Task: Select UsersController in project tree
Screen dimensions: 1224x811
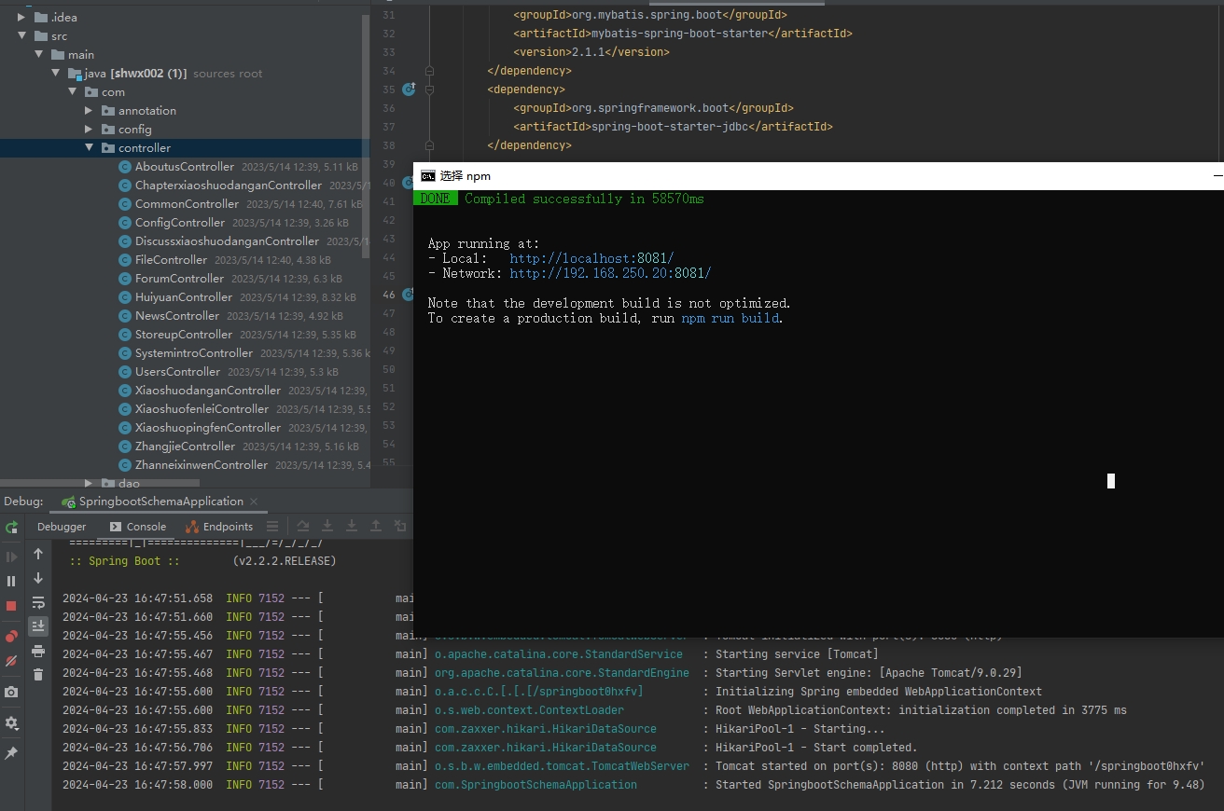Action: coord(177,371)
